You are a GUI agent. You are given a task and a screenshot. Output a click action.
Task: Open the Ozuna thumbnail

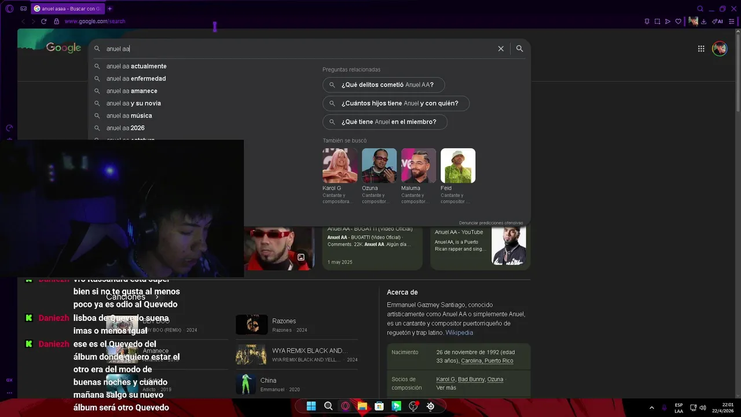(379, 166)
